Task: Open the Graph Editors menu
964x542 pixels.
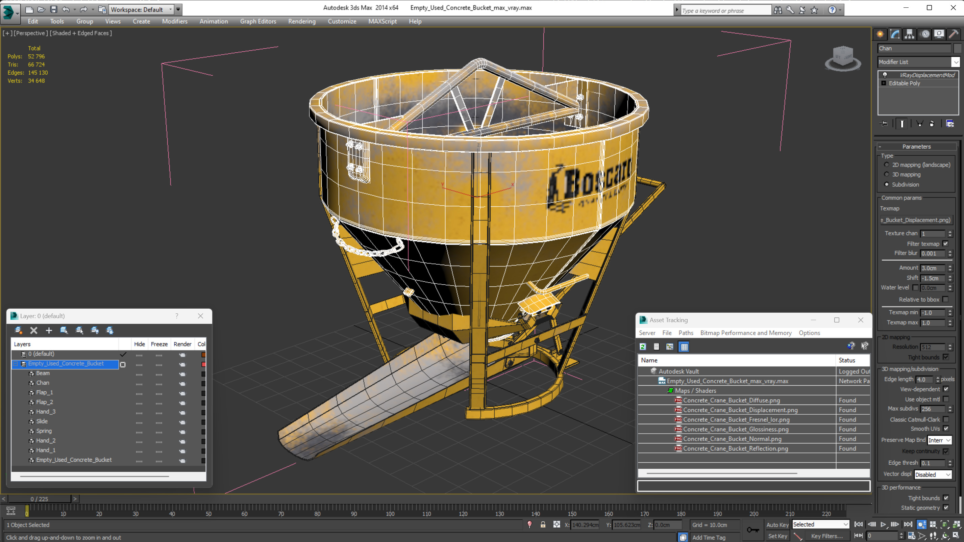Action: [x=258, y=21]
